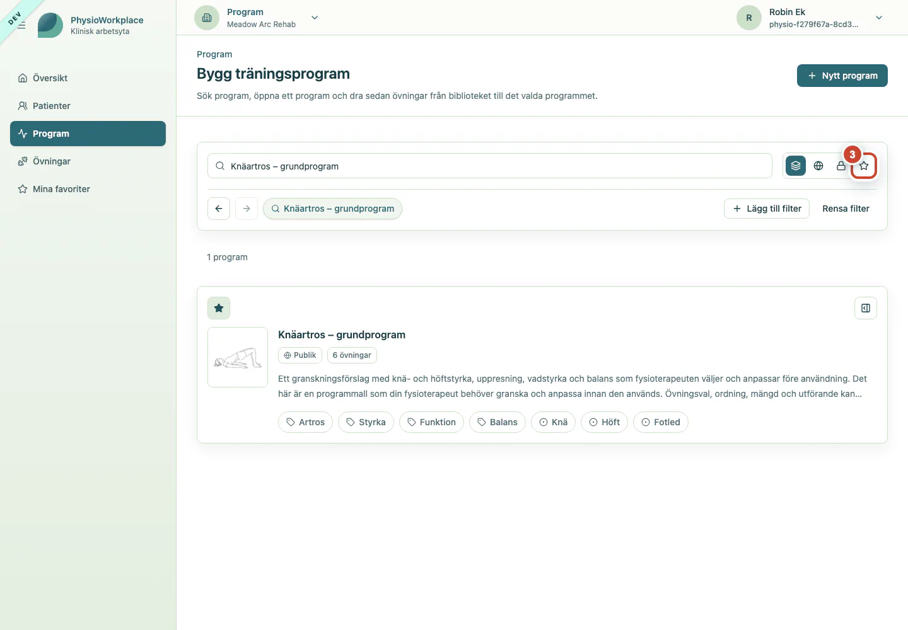
Task: Expand the Robin Ek account menu
Action: pos(879,18)
